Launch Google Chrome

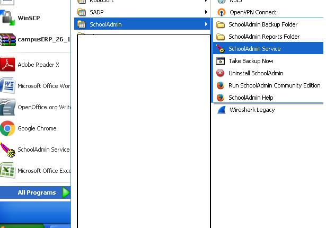(37, 128)
